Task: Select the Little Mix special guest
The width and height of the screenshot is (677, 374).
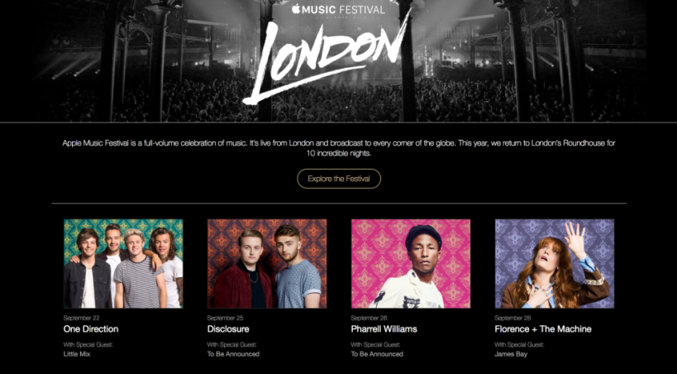Action: pyautogui.click(x=77, y=354)
